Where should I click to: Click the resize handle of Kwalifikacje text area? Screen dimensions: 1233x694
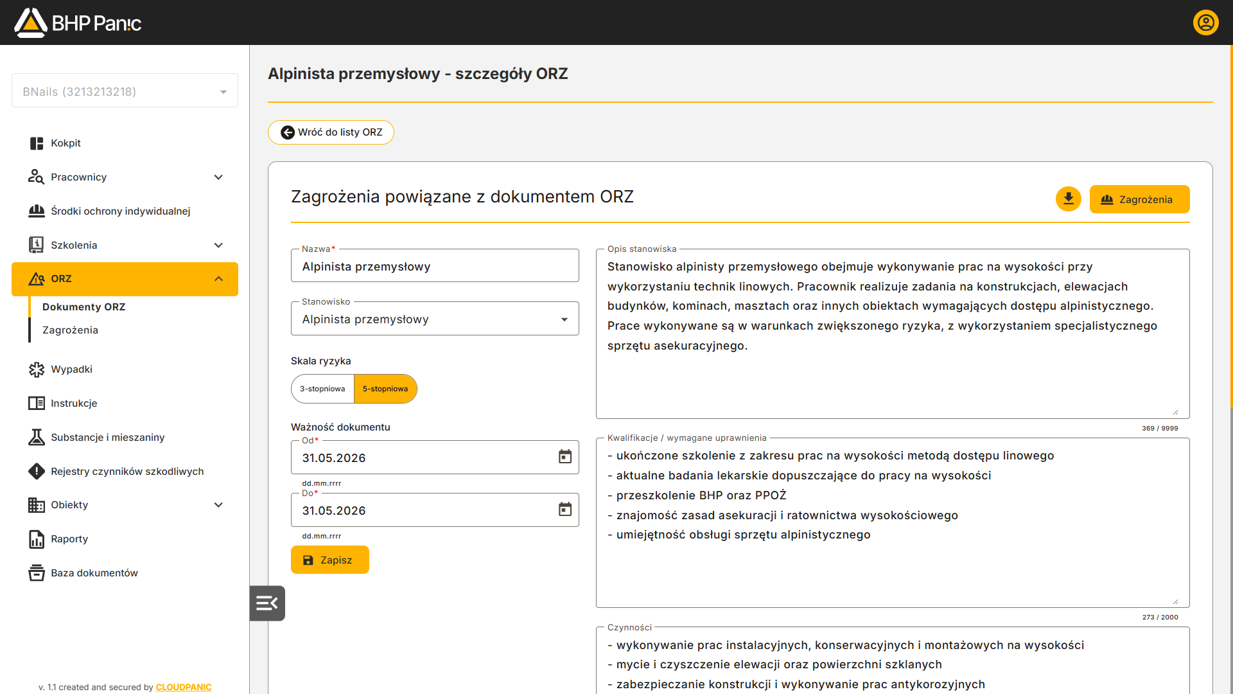tap(1175, 601)
